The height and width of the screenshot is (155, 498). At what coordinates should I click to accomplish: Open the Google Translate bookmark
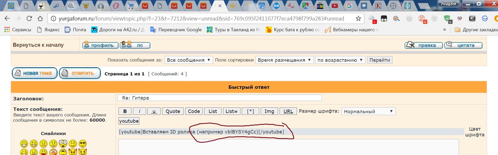[x=176, y=30]
